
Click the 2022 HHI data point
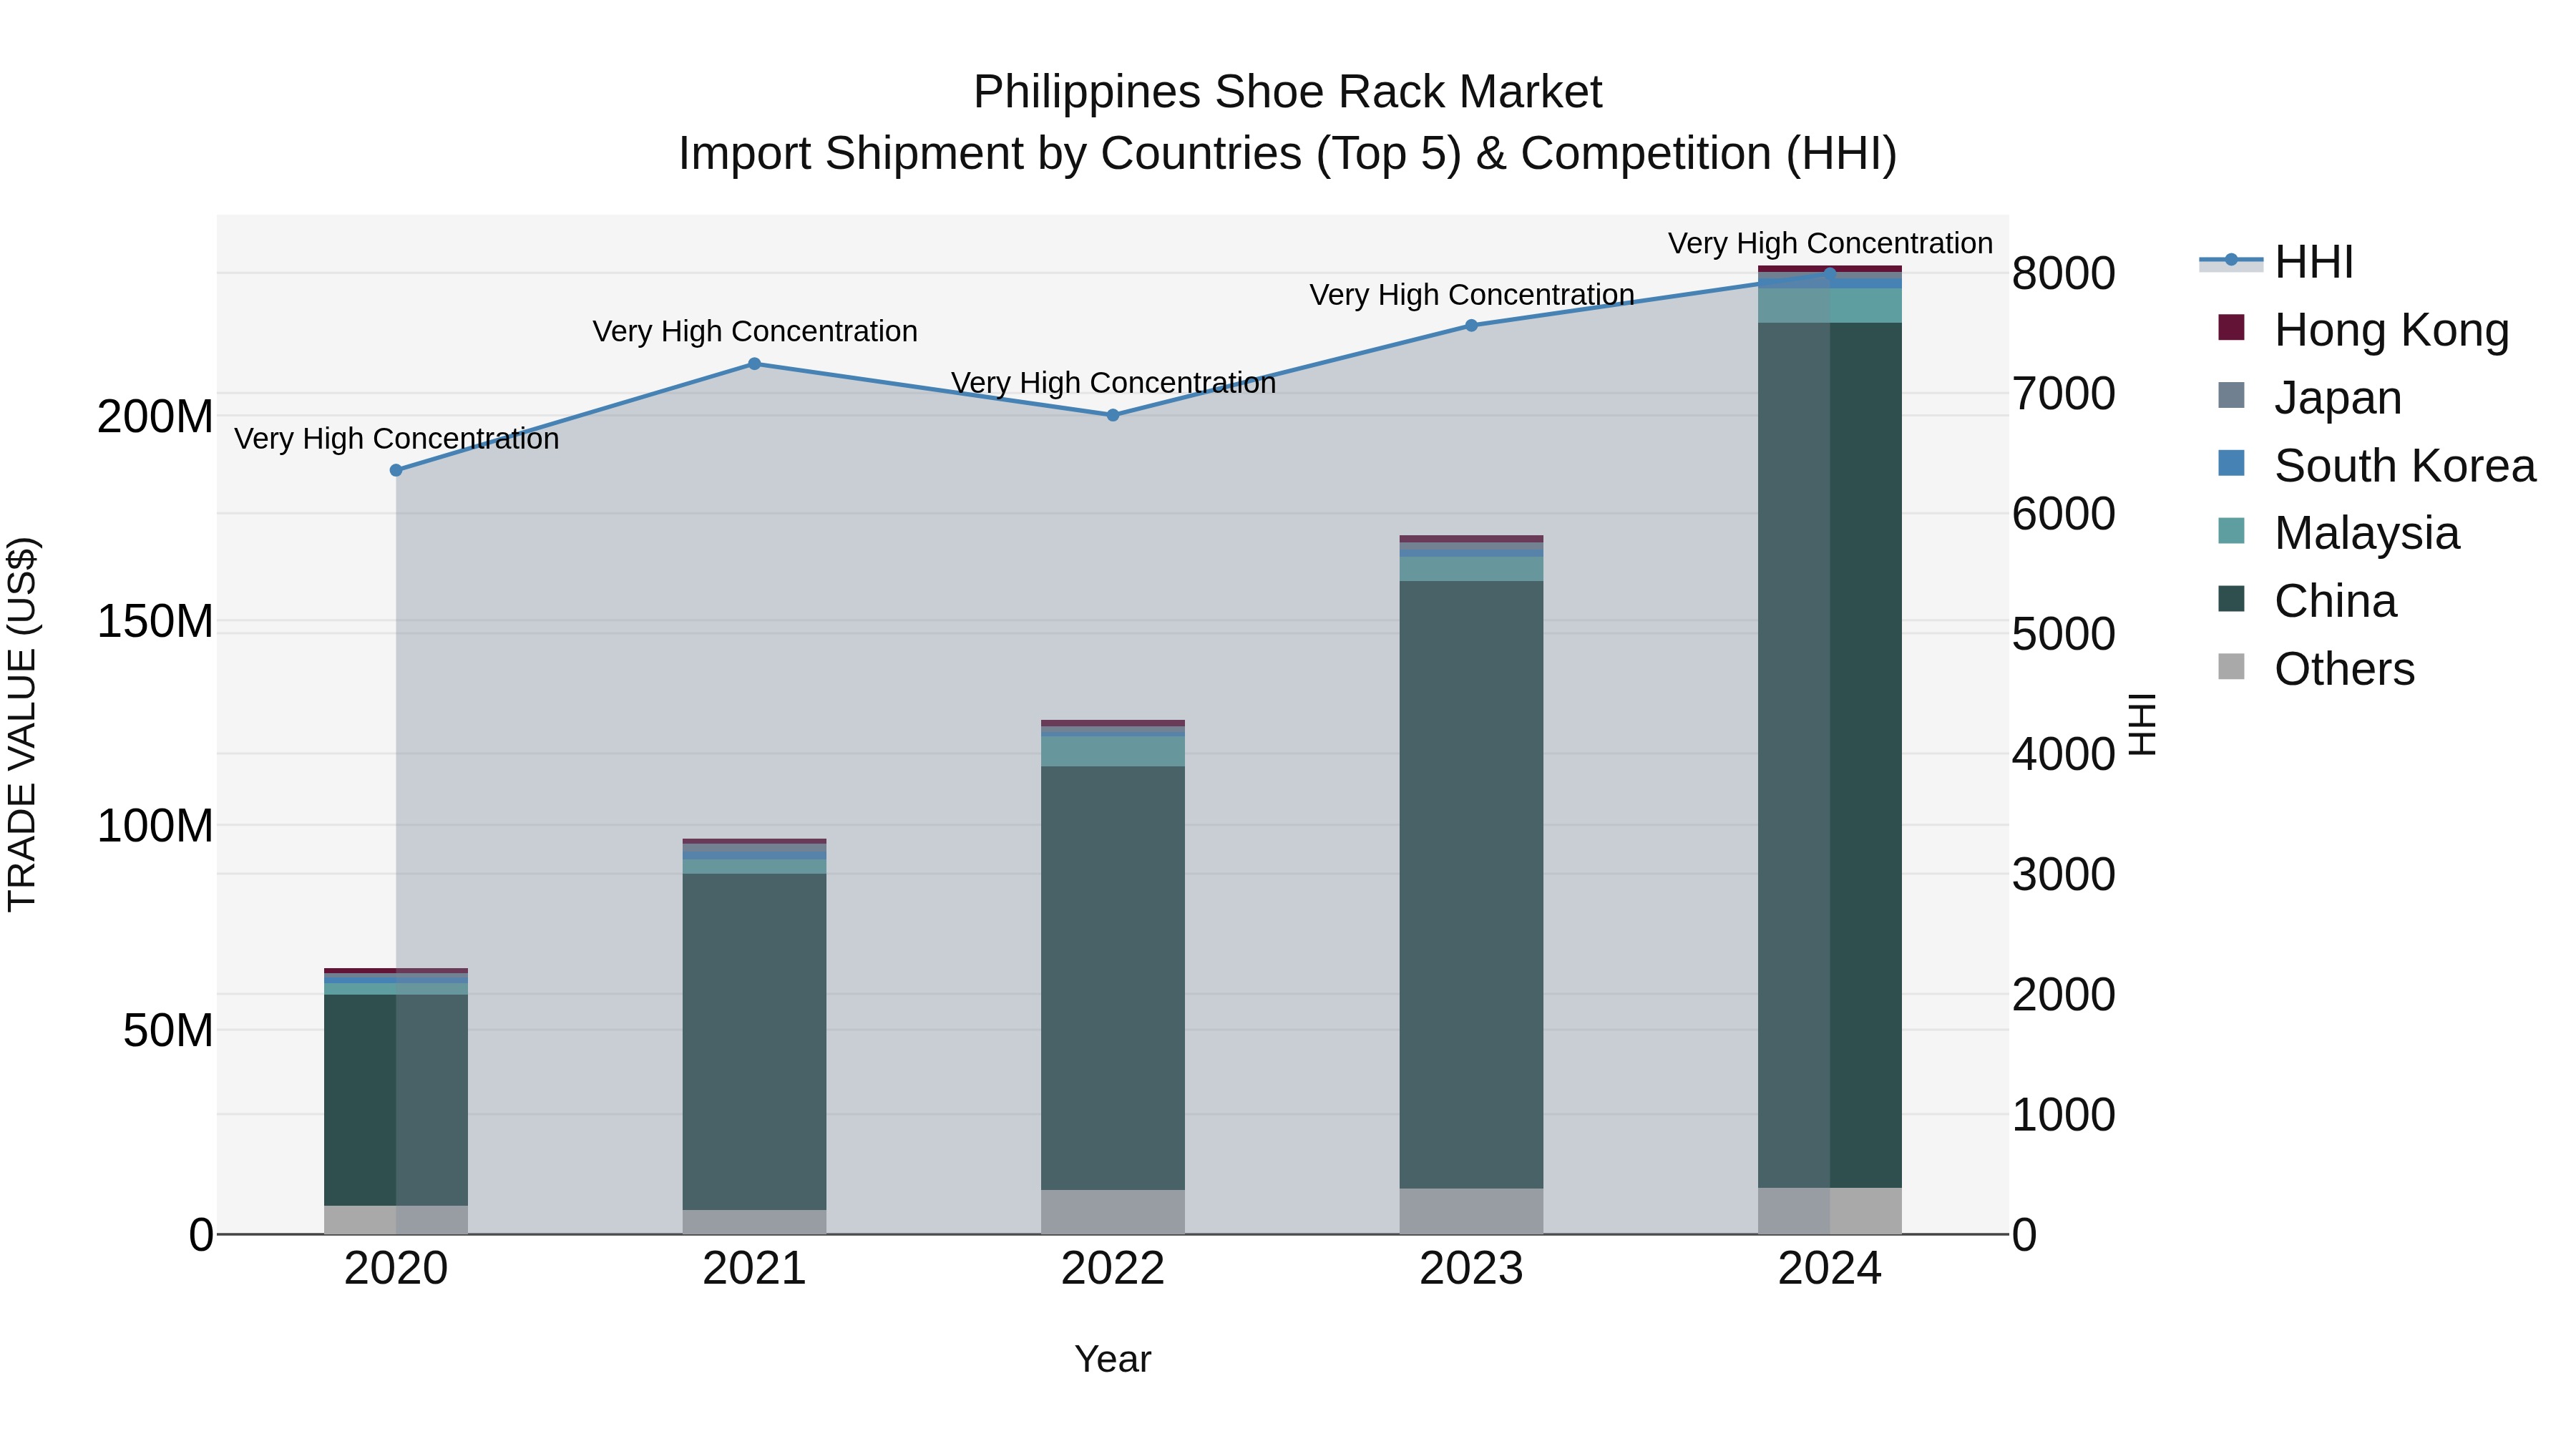pos(1113,415)
